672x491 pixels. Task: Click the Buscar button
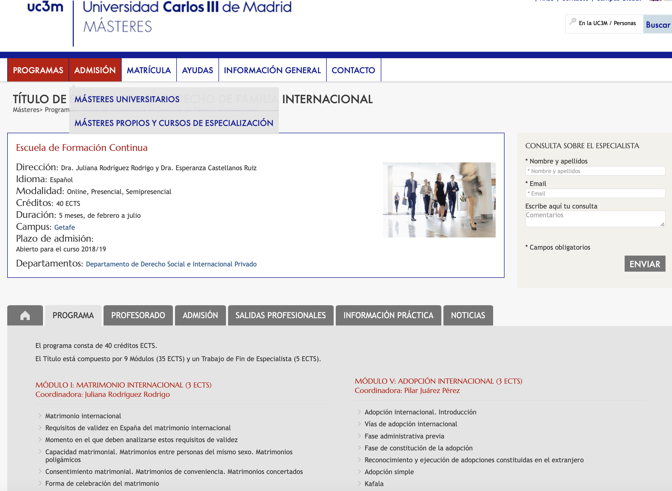coord(658,24)
